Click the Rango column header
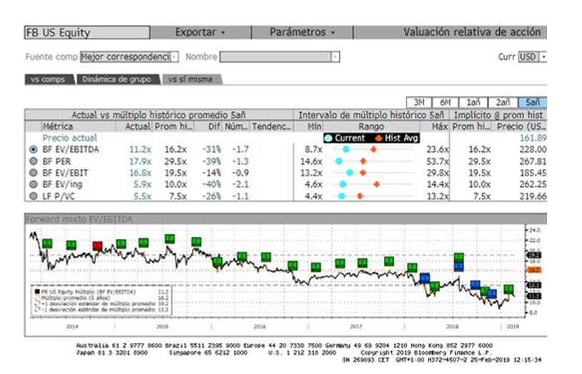Image resolution: width=582 pixels, height=374 pixels. tap(371, 127)
